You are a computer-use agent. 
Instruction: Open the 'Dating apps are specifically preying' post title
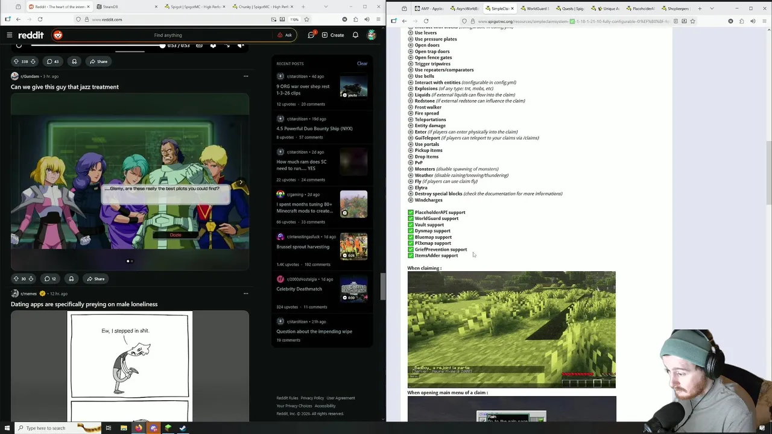pyautogui.click(x=84, y=304)
